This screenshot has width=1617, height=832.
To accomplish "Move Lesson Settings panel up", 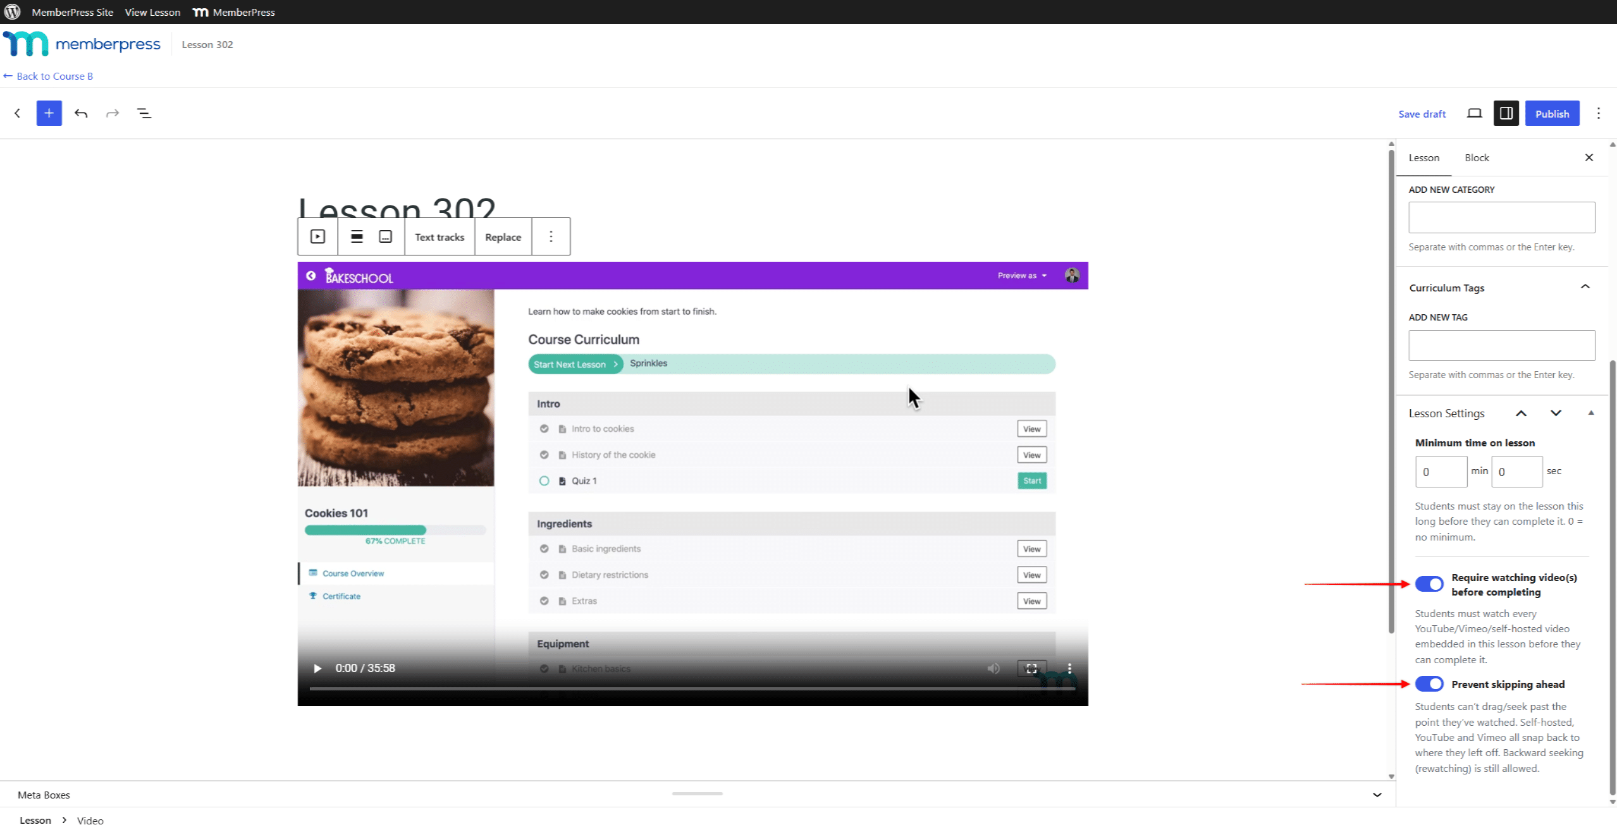I will [x=1521, y=413].
